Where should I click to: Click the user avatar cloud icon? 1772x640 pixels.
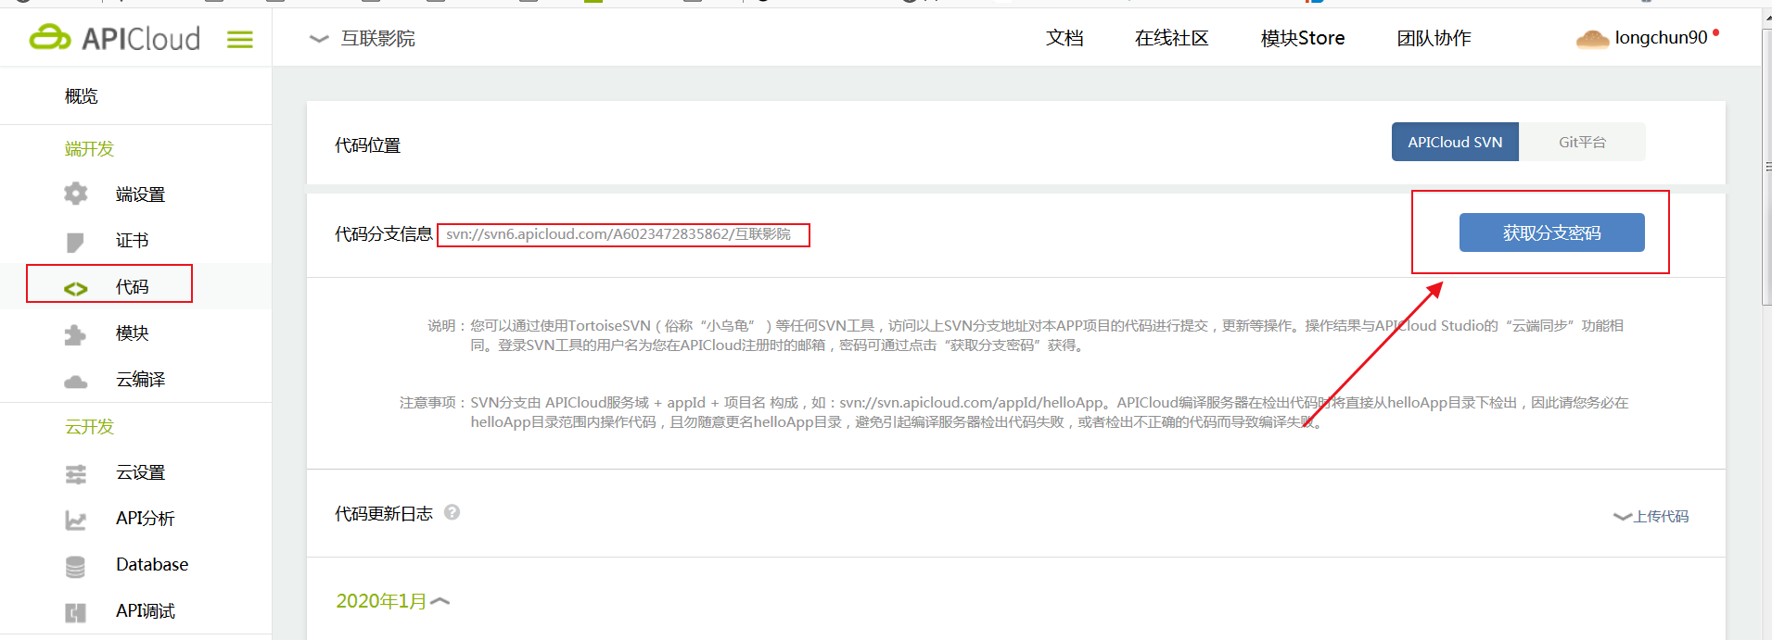click(x=1592, y=39)
